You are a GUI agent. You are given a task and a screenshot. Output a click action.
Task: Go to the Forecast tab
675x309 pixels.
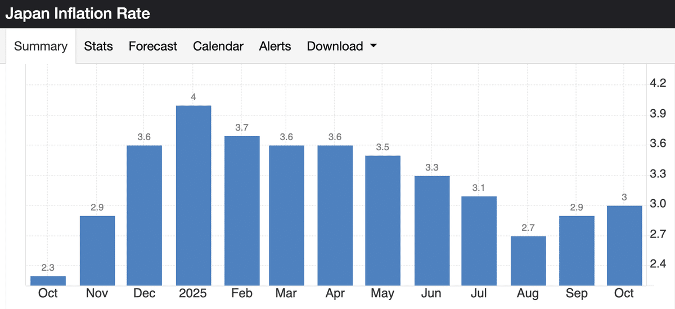pos(152,46)
